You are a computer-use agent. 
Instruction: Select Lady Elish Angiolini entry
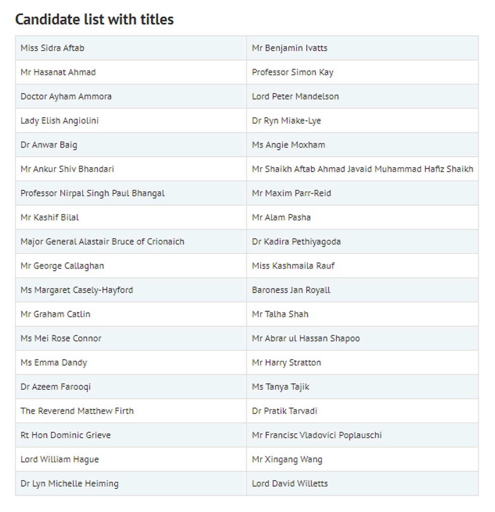(x=60, y=121)
